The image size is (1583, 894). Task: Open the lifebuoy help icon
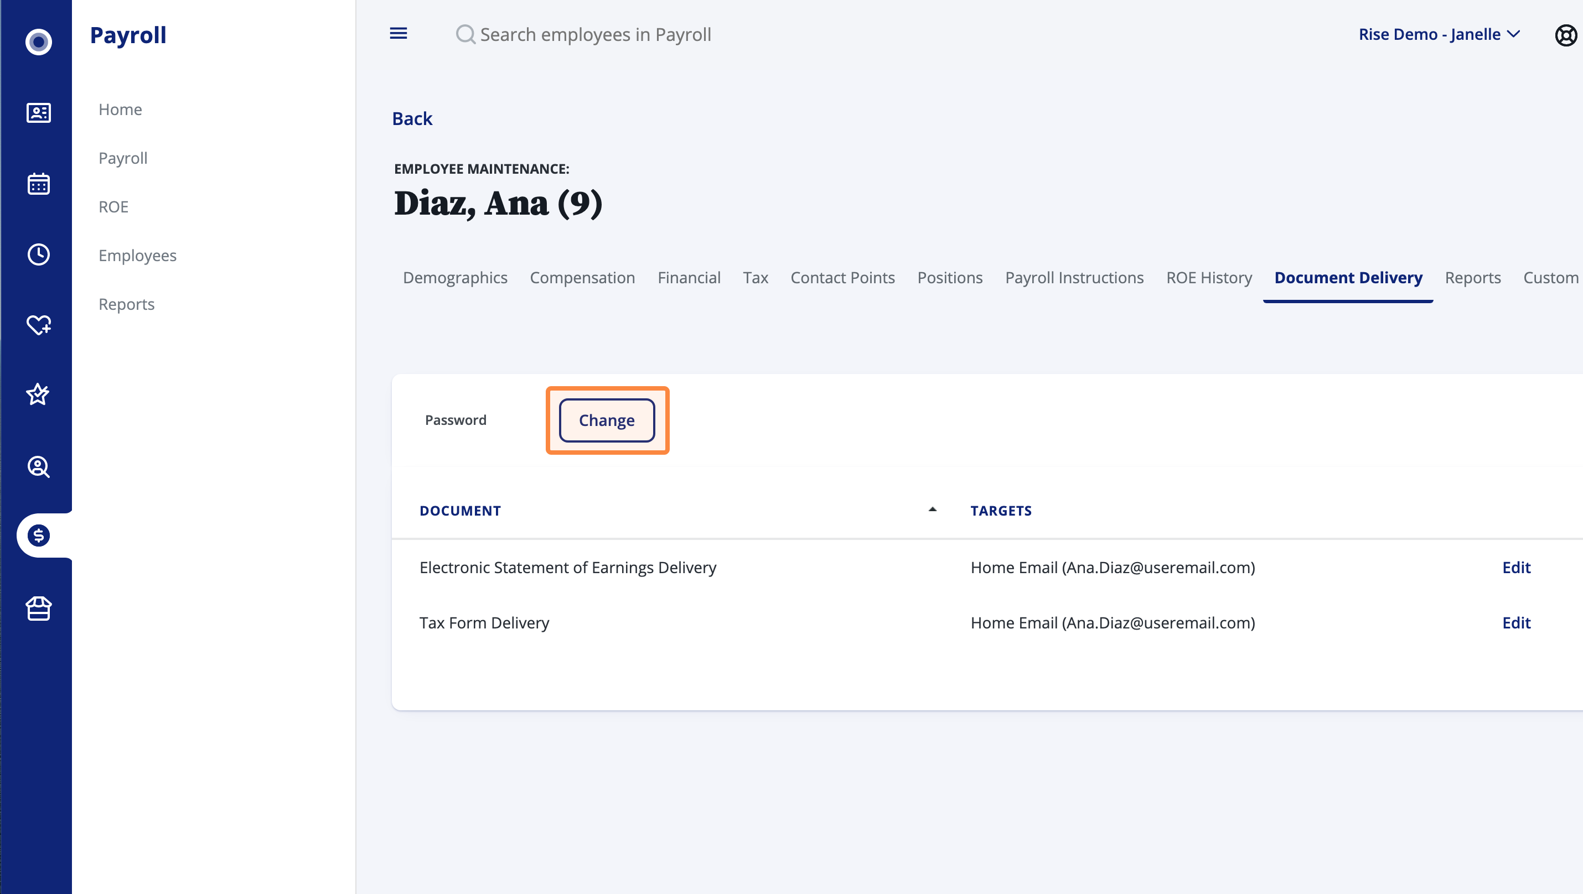[1566, 35]
